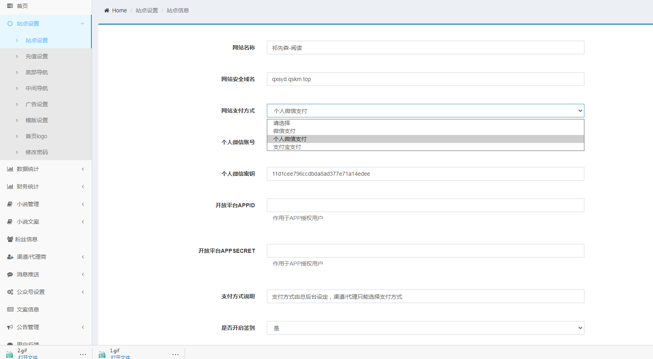Go to 模版设置 submenu item

[37, 120]
